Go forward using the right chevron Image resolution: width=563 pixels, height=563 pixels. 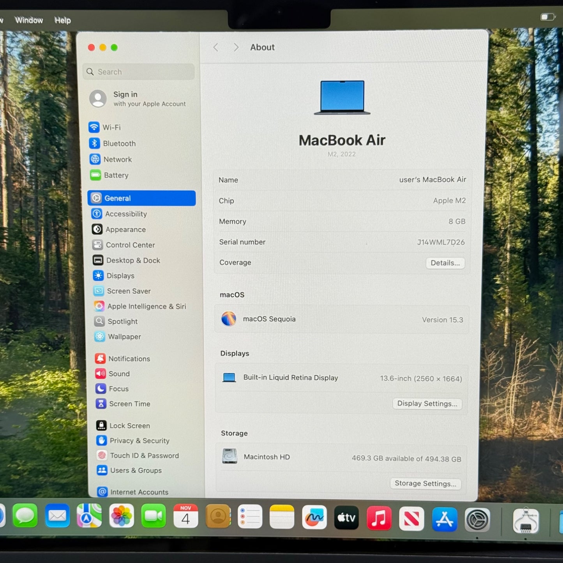236,48
